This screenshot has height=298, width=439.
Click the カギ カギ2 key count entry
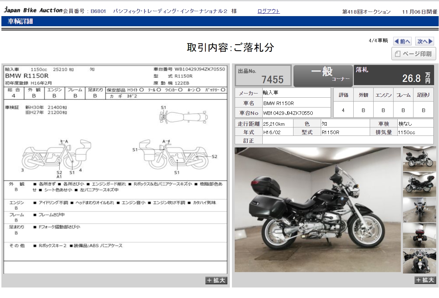[x=123, y=96]
